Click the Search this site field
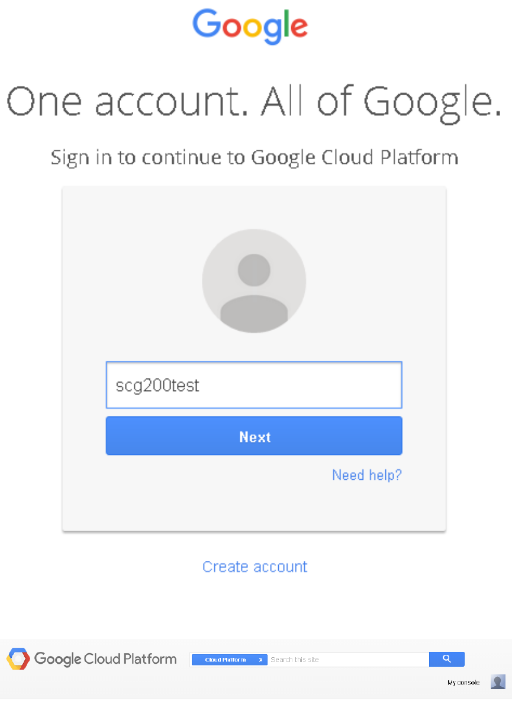This screenshot has width=512, height=701. [x=348, y=660]
